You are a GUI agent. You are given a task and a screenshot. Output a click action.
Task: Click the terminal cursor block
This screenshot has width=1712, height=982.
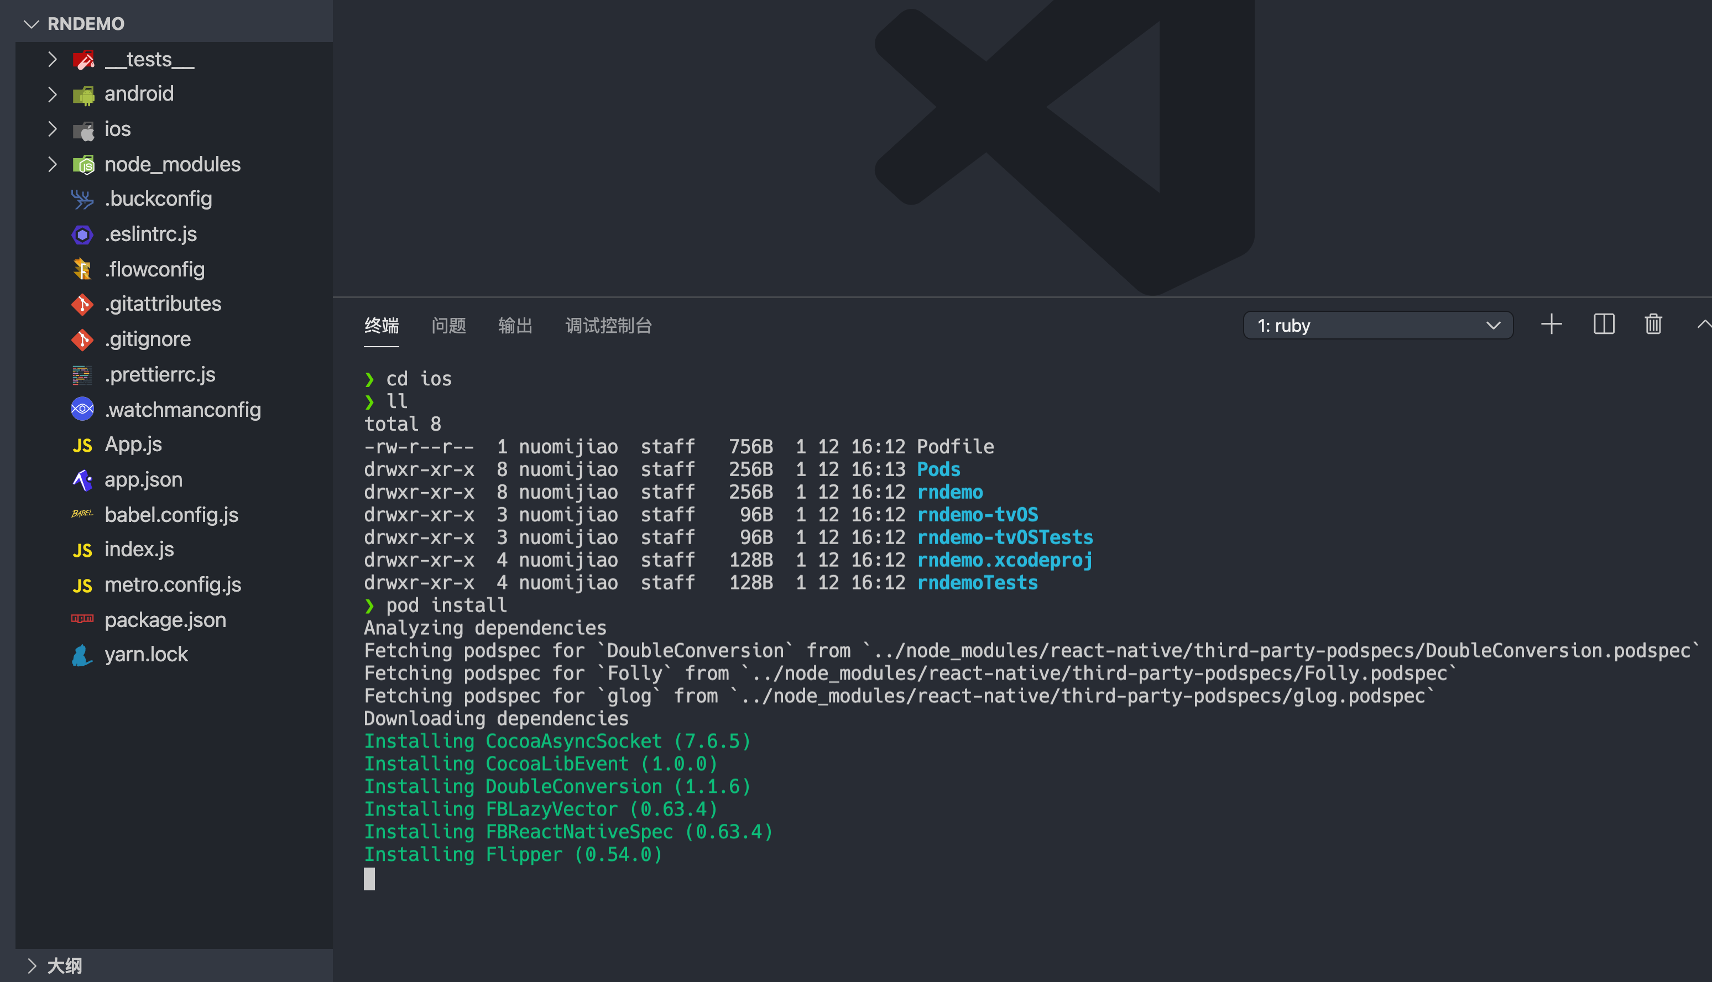pos(369,879)
